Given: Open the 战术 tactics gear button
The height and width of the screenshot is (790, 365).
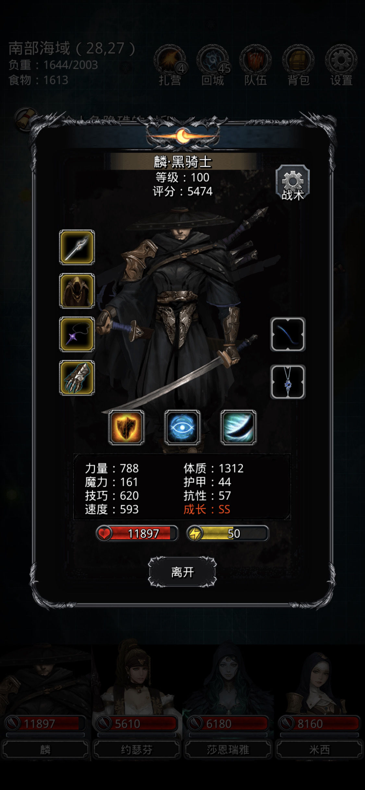Looking at the screenshot, I should [293, 183].
